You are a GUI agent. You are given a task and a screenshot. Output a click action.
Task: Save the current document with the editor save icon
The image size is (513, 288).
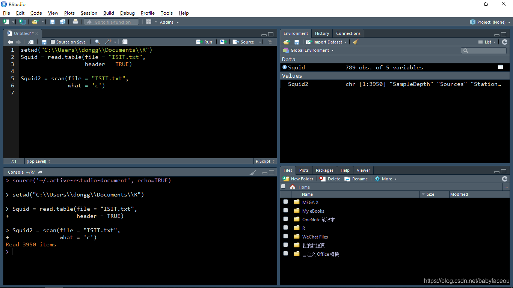(x=44, y=42)
